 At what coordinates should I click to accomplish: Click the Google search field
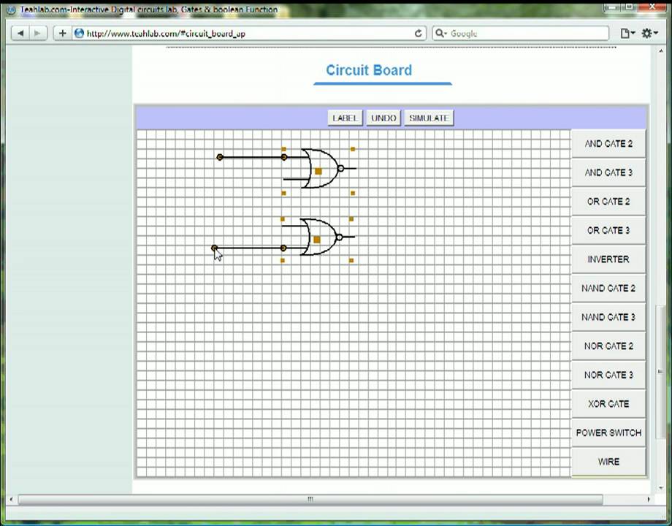coord(521,33)
